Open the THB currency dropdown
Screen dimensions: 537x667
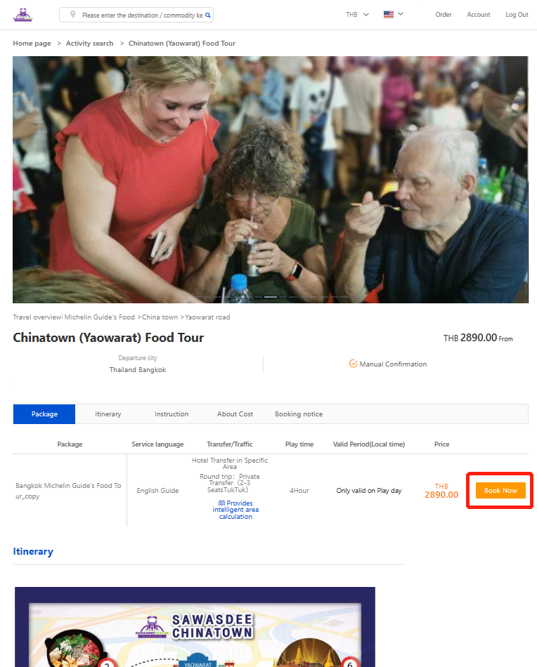pyautogui.click(x=357, y=15)
